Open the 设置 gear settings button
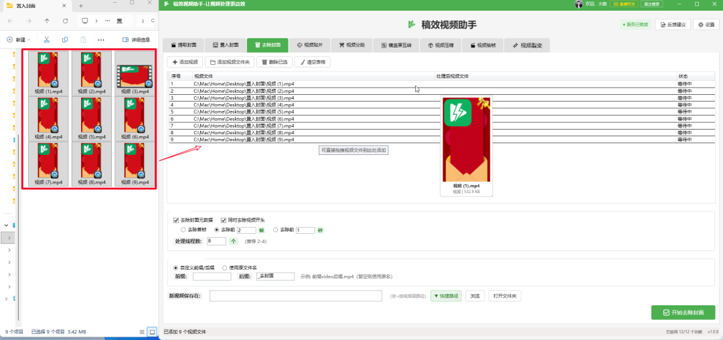Viewport: 723px width, 340px height. (x=706, y=25)
